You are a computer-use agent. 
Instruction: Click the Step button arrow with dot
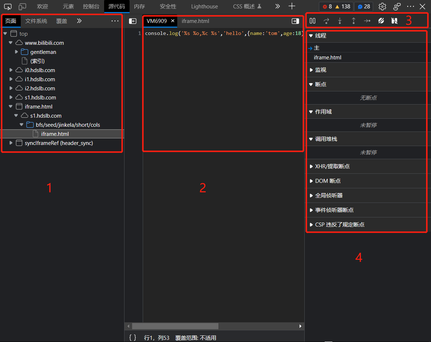point(367,21)
